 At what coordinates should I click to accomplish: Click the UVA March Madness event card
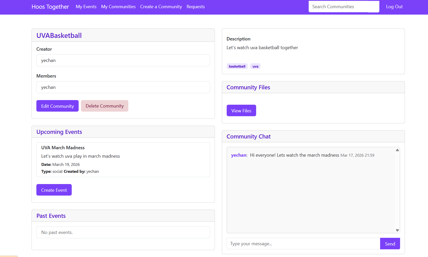(x=123, y=159)
